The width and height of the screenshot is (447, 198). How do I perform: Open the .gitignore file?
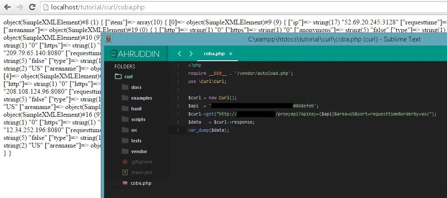tap(141, 162)
